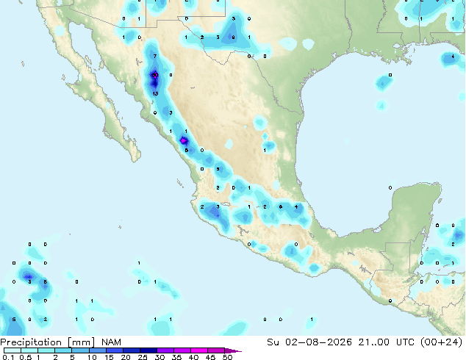
Task: Click the legend label '30'
Action: tap(160, 357)
